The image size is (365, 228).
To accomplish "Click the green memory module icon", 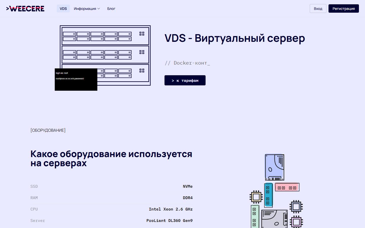I will click(255, 217).
